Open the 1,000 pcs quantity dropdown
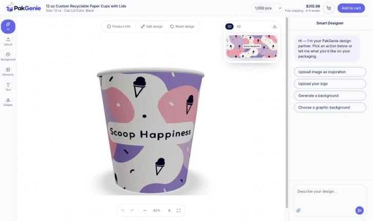Image resolution: width=373 pixels, height=221 pixels. coord(267,8)
